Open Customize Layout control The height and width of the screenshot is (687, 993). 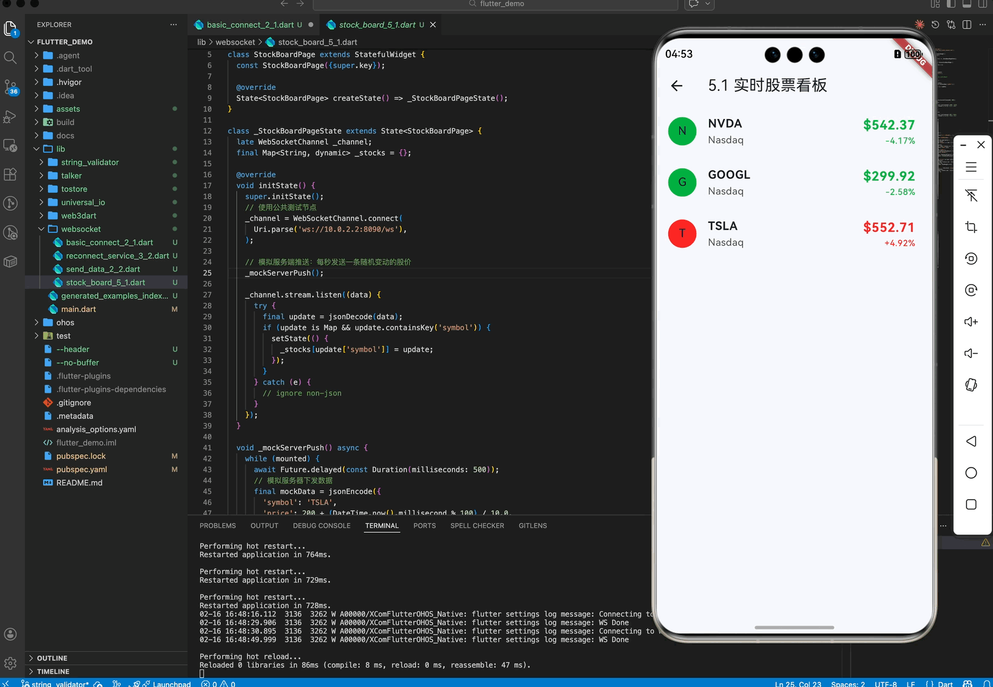(x=935, y=4)
